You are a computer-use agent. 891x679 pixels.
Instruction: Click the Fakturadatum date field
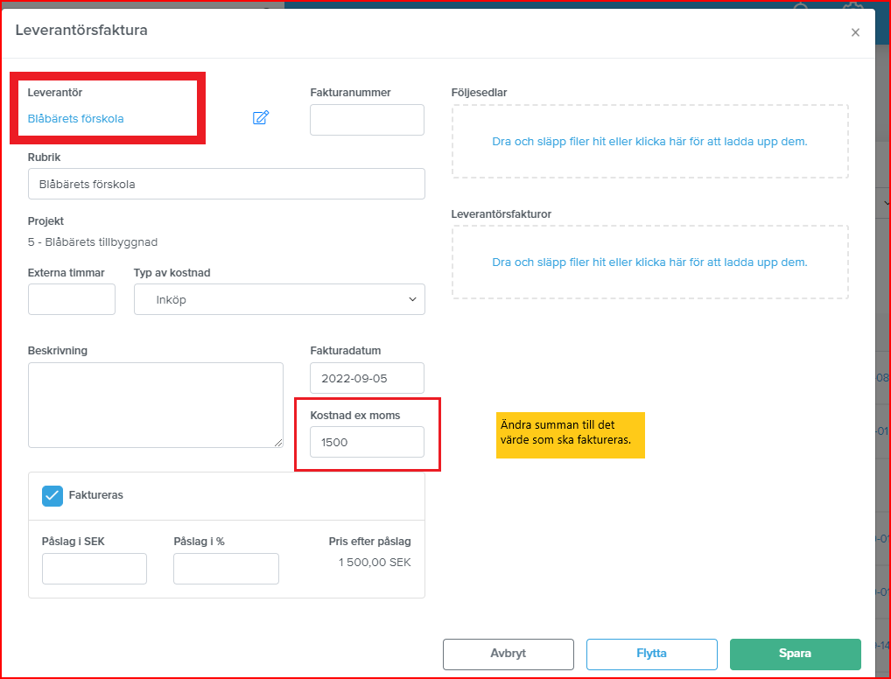click(x=367, y=378)
